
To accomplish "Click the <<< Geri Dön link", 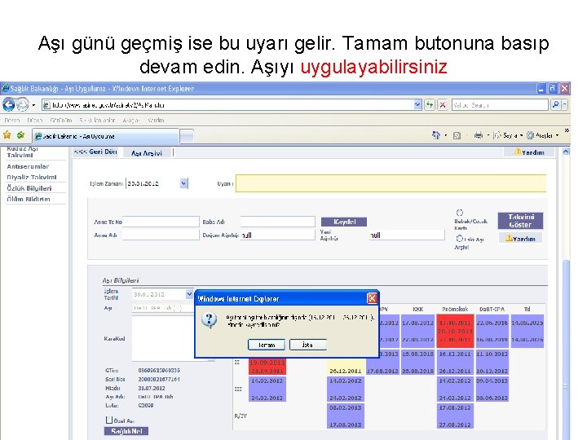I will pos(95,152).
